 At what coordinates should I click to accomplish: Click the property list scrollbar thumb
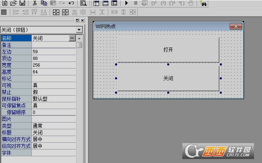(79, 45)
